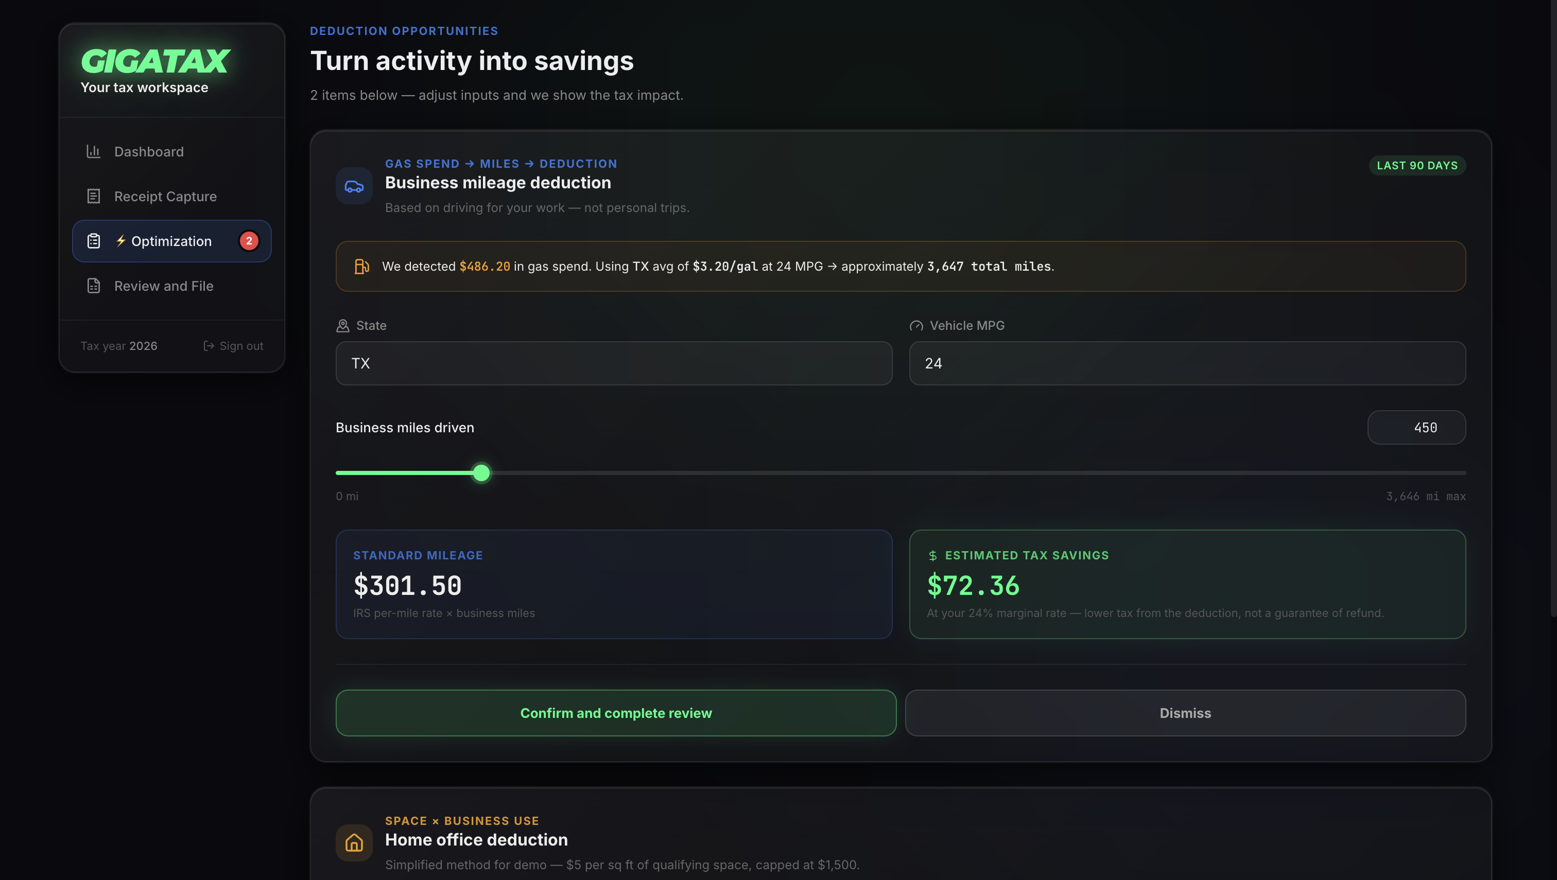Click the red notification badge on Optimization
The image size is (1557, 880).
[x=249, y=240]
